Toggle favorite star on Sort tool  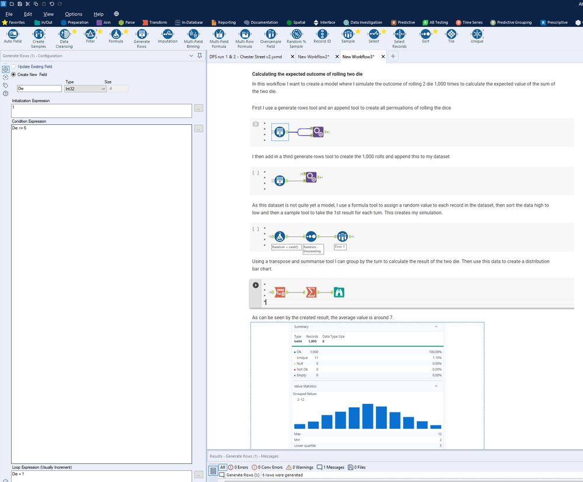coord(435,32)
